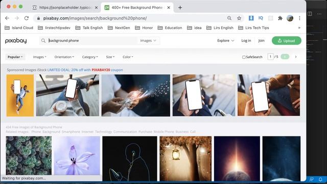Open the Popular sort dropdown

coord(15,57)
